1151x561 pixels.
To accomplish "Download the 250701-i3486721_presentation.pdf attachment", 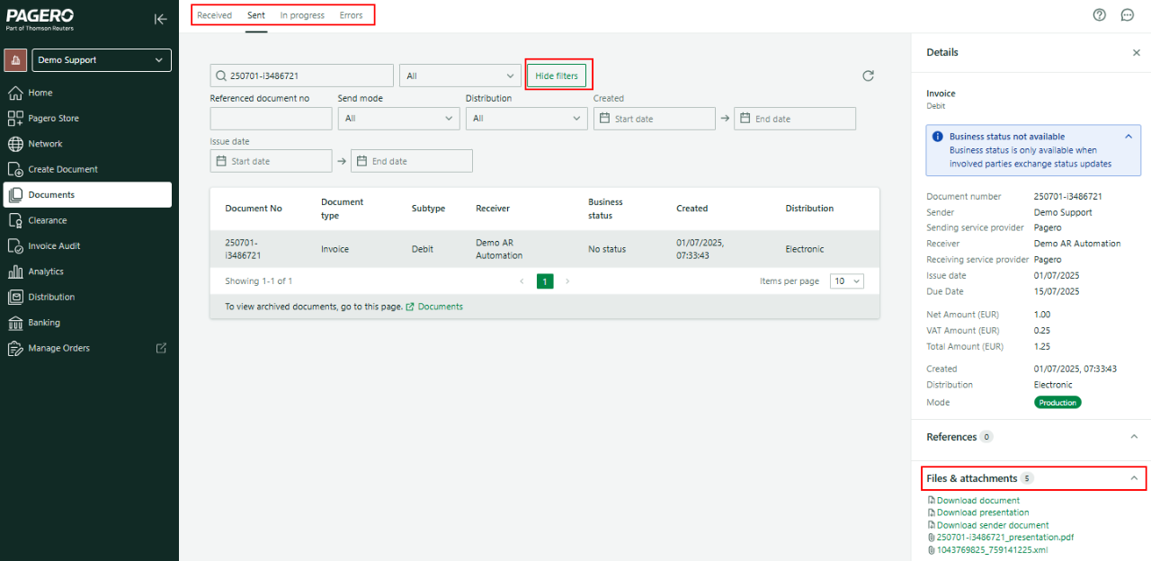I will point(1004,537).
